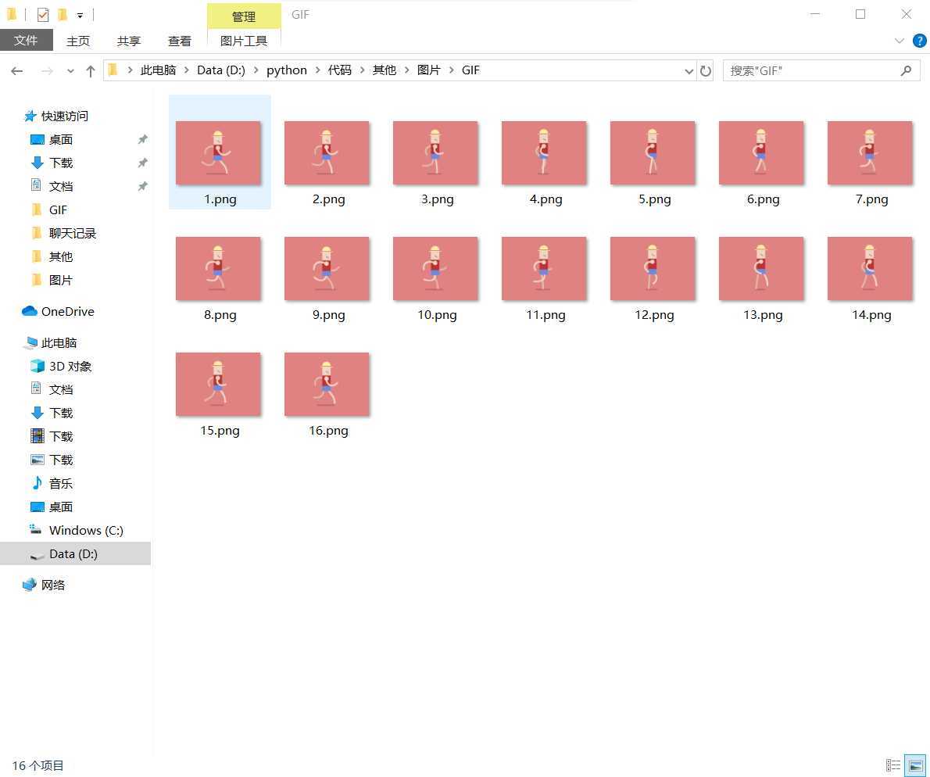Select the 2.png thumbnail
Screen dimensions: 930x777
pos(327,153)
